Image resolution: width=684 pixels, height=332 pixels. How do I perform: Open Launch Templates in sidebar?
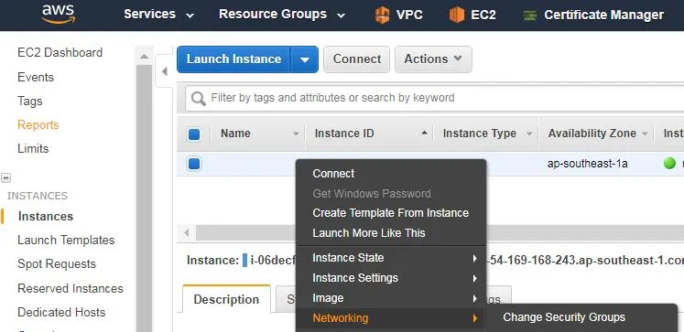pyautogui.click(x=66, y=240)
